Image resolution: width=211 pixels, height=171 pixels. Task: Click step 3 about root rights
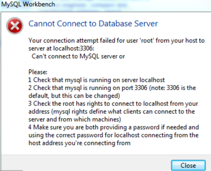click(113, 103)
